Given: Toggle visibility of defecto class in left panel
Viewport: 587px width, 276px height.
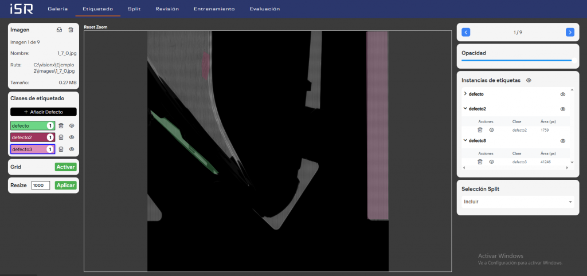Looking at the screenshot, I should 72,126.
